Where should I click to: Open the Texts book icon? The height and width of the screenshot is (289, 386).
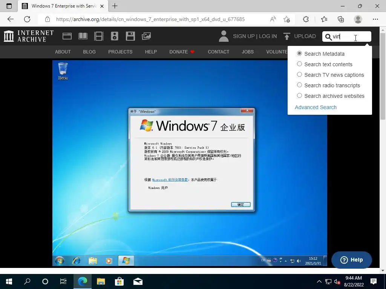point(83,36)
